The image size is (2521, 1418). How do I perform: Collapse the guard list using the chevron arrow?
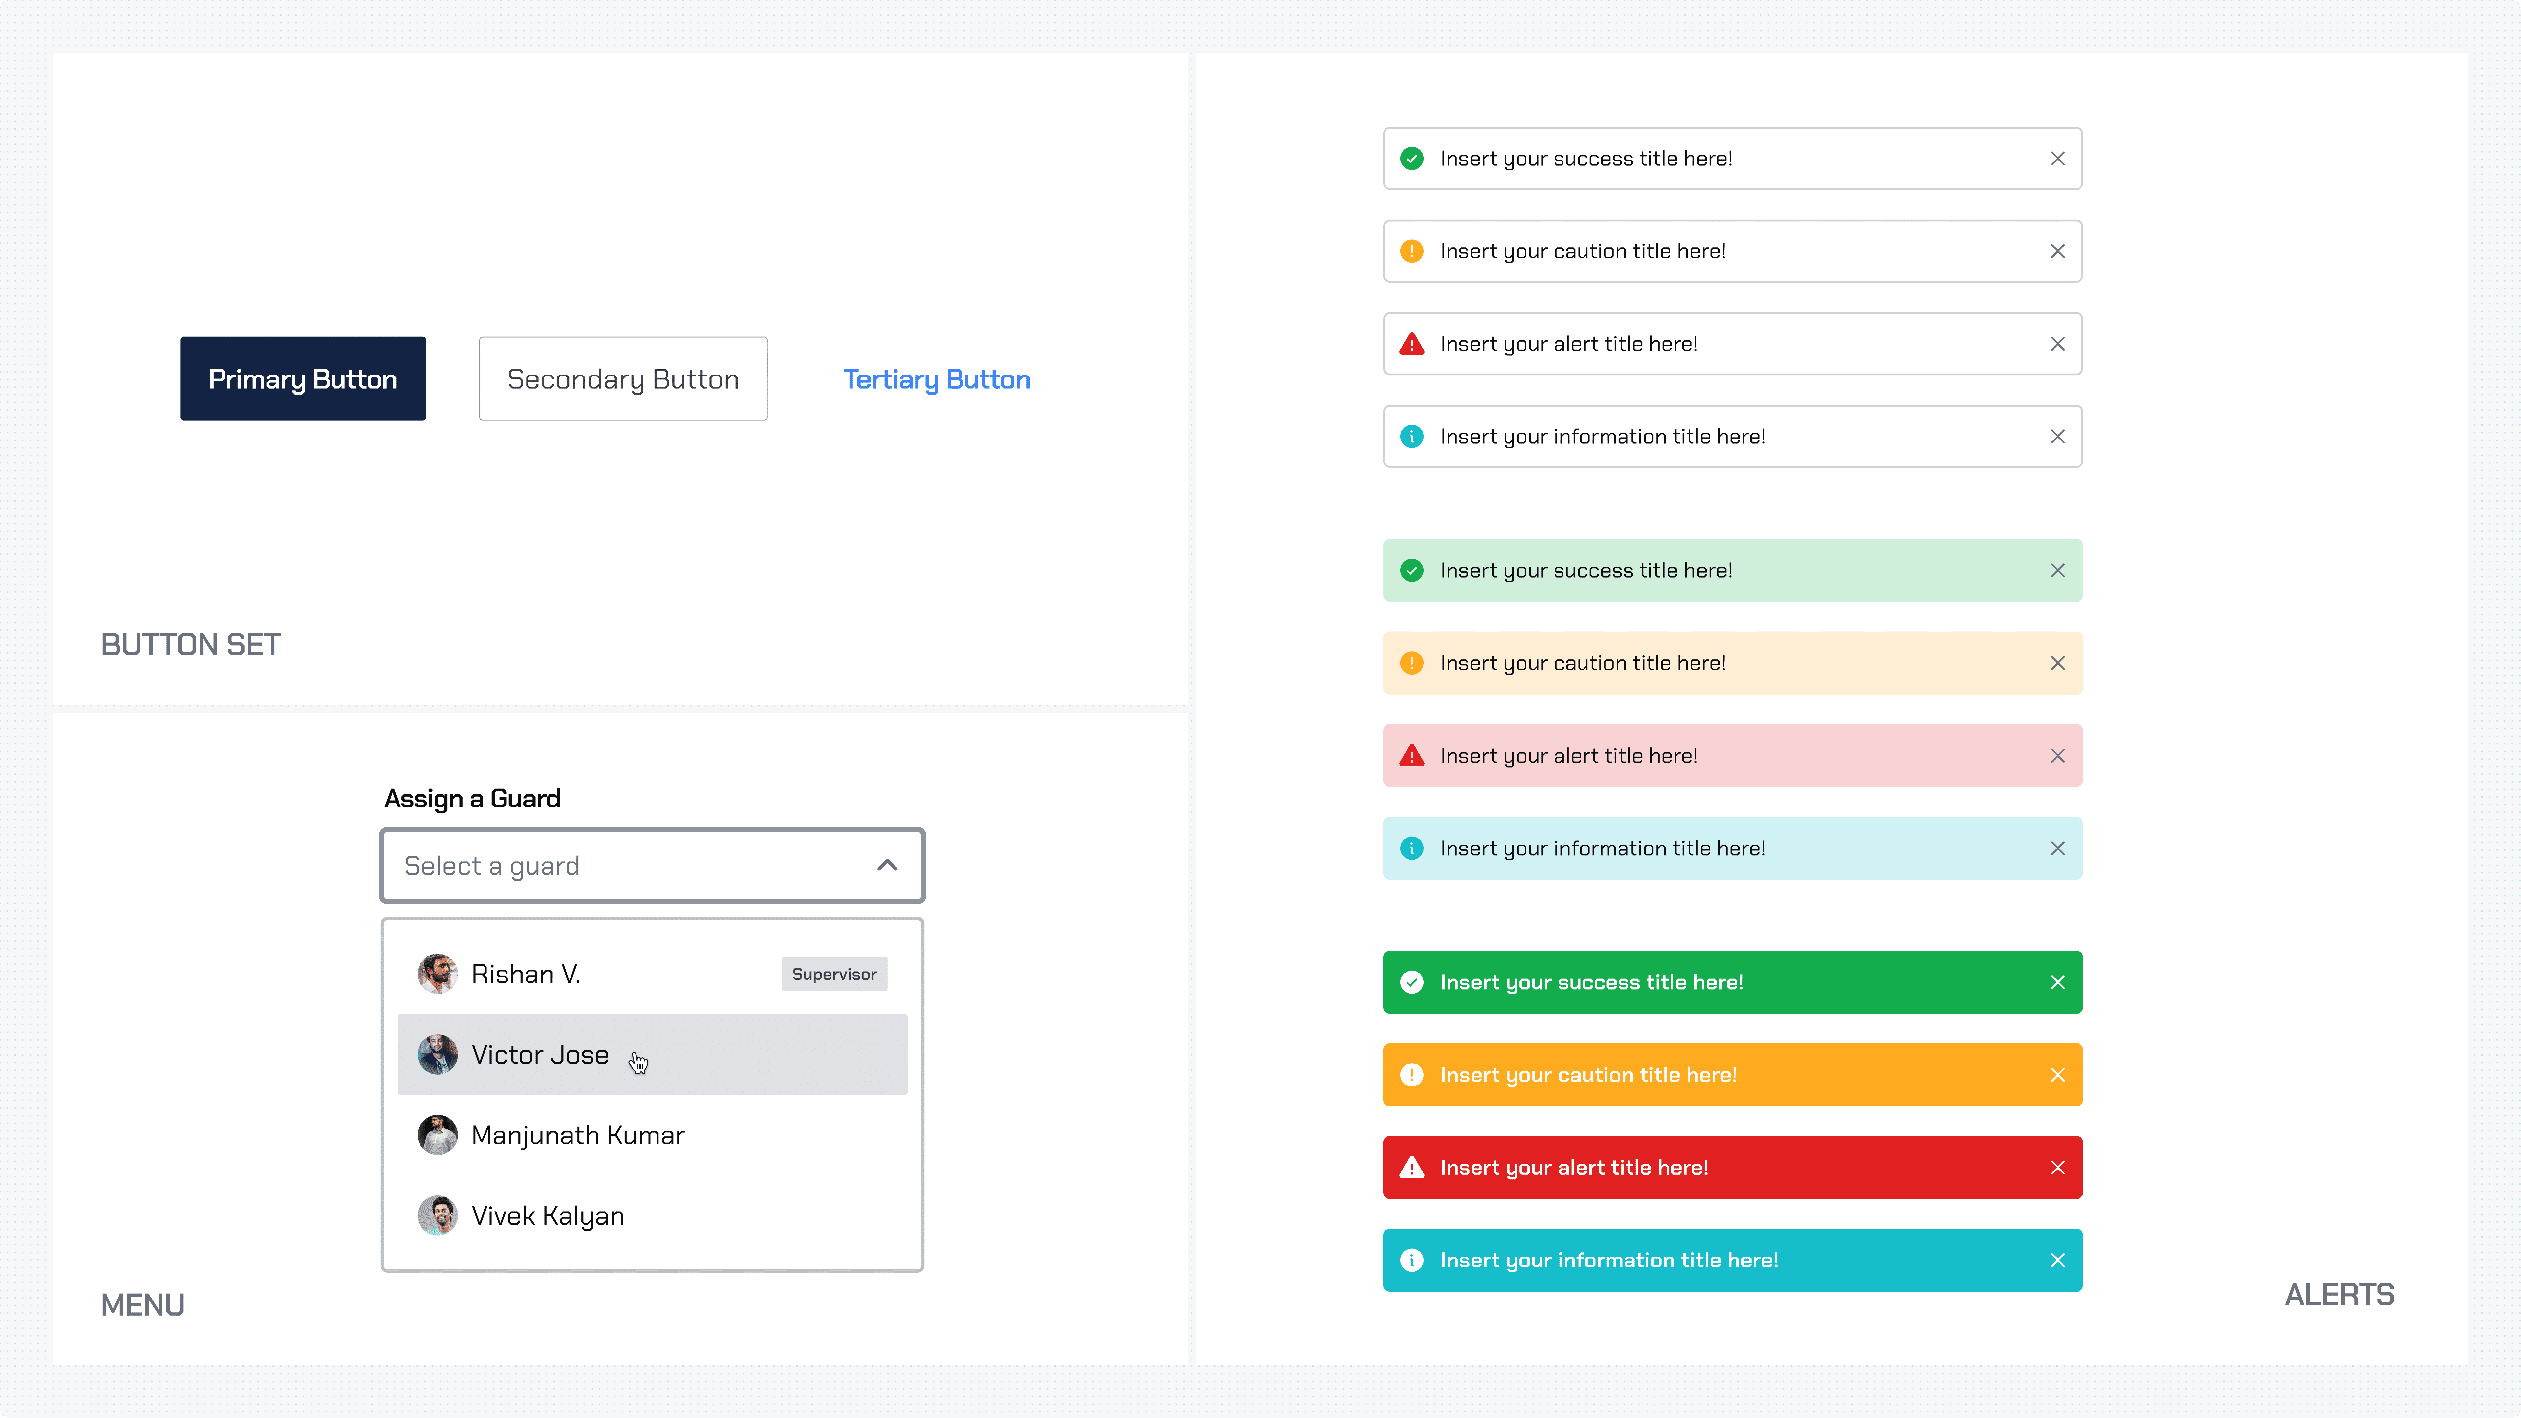[887, 865]
